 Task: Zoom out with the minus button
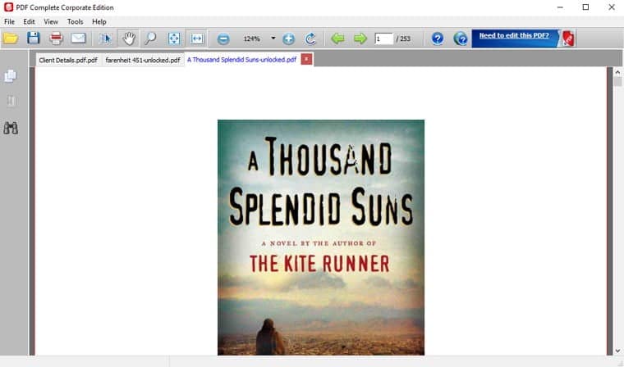[x=223, y=39]
